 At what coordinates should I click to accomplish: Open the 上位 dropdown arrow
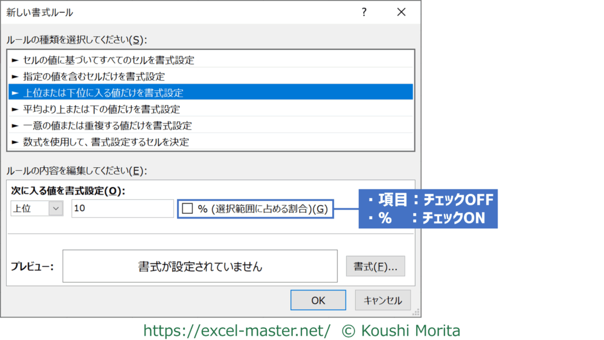click(56, 208)
